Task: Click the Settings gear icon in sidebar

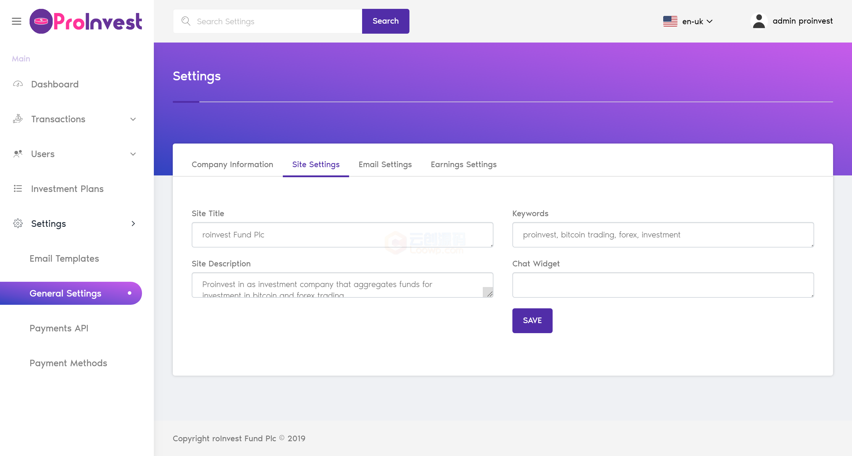Action: point(18,224)
